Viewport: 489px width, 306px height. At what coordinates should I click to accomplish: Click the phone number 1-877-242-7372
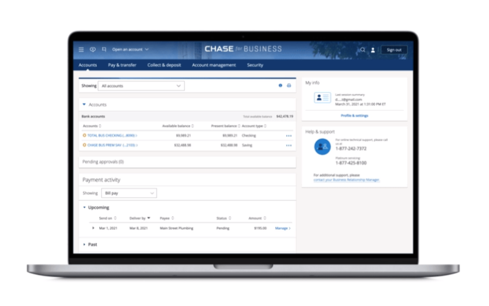[x=351, y=149]
